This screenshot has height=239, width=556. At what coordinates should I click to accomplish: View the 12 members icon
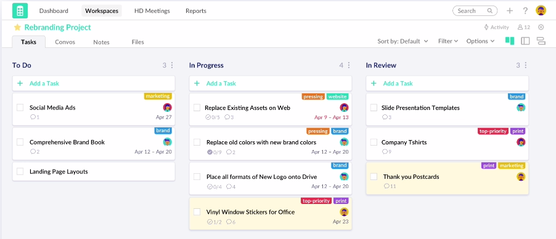coord(524,27)
